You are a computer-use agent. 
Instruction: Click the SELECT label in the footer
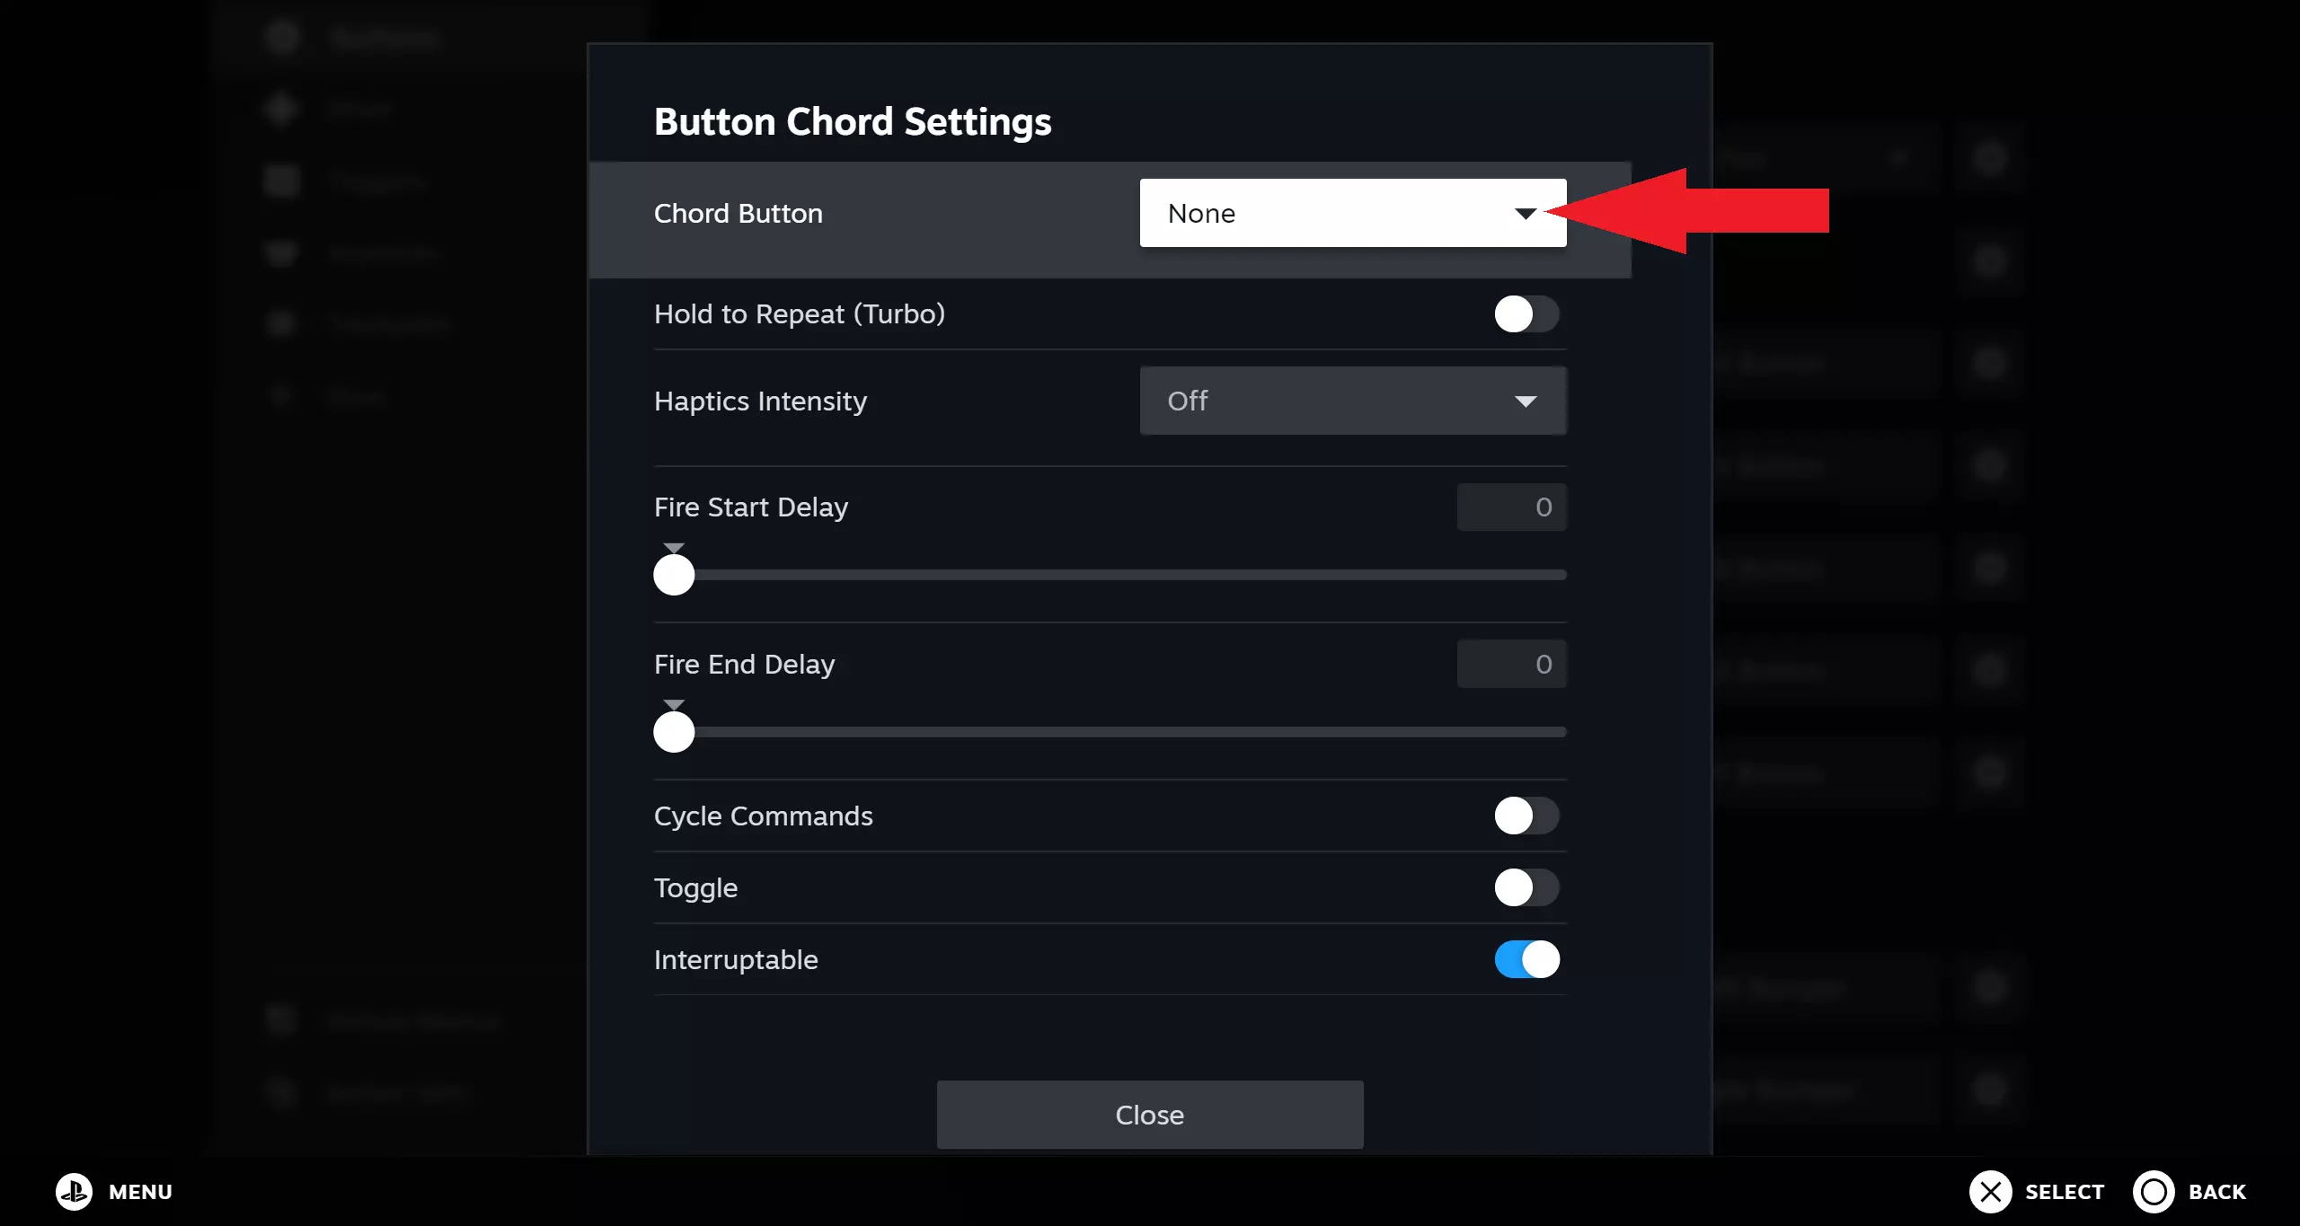pyautogui.click(x=2064, y=1192)
